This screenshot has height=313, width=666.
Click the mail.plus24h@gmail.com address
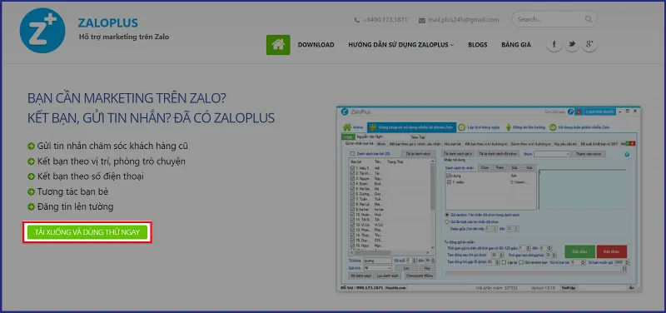[463, 20]
